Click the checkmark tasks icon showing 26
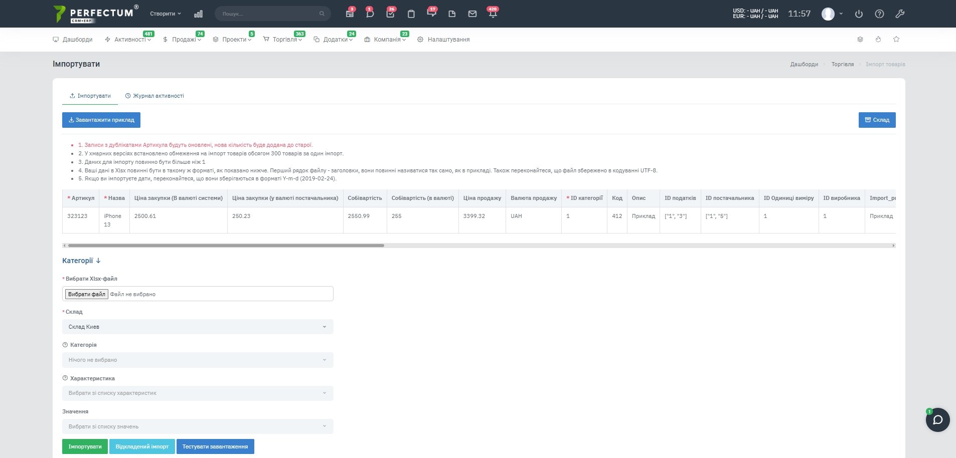956x458 pixels. coord(390,14)
